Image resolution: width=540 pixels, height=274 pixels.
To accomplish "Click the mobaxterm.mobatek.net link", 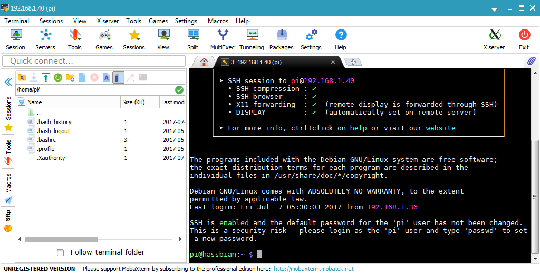I will (x=313, y=269).
